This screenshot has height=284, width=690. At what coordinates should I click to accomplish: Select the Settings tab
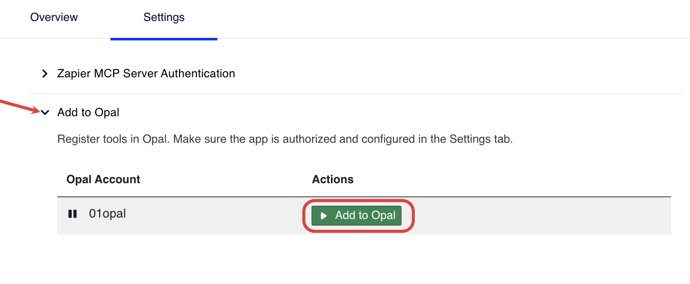pyautogui.click(x=164, y=17)
